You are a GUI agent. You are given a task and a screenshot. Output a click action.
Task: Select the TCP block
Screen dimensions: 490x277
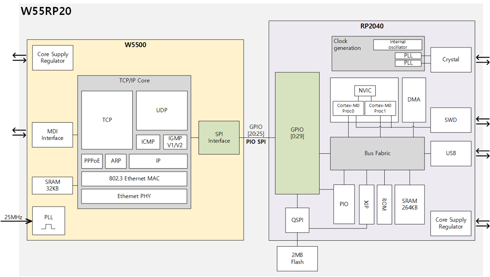107,120
